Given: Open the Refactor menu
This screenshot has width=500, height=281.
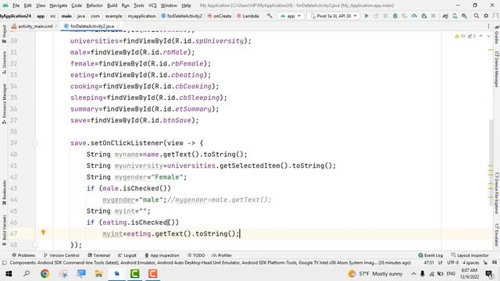Looking at the screenshot, I should tap(95, 5).
